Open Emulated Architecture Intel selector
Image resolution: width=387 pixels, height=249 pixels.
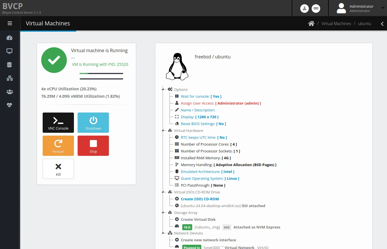click(x=207, y=172)
